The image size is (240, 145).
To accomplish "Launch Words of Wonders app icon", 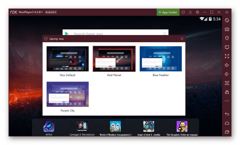I will (115, 127).
